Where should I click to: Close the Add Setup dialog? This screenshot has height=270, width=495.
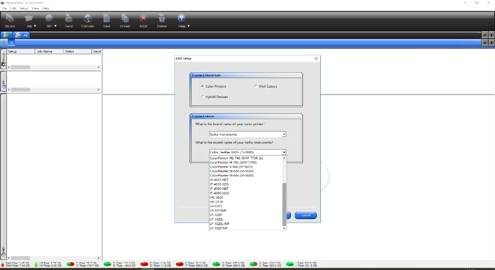pyautogui.click(x=316, y=58)
